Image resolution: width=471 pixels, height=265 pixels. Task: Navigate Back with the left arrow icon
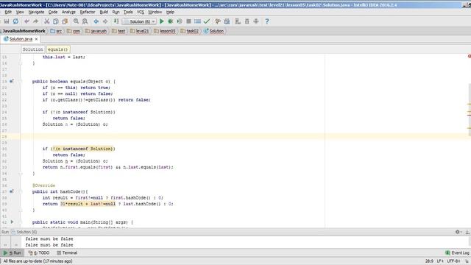coord(96,21)
